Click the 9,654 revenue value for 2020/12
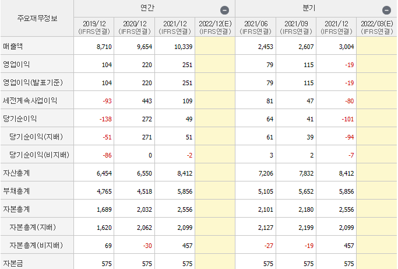 [145, 47]
